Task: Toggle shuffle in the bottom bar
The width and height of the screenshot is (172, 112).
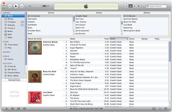Action: (12, 109)
